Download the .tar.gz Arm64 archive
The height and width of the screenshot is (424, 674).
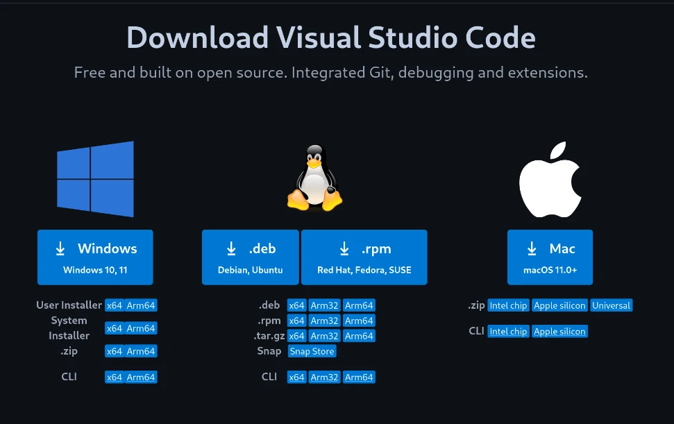click(359, 336)
